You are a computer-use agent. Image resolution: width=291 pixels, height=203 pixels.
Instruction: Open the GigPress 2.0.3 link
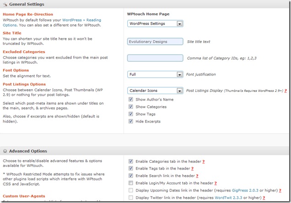coord(245,190)
